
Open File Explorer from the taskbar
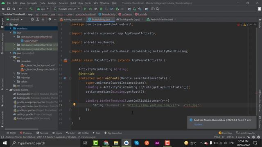coord(116,143)
